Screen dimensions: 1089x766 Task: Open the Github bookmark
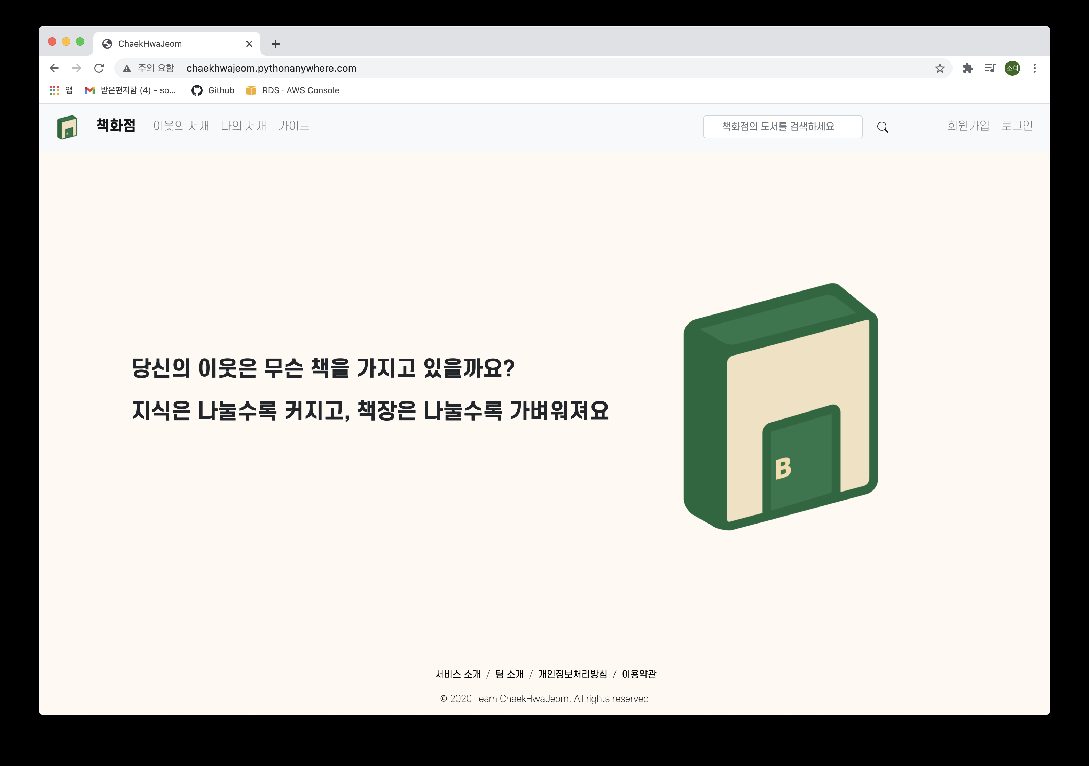pos(213,90)
